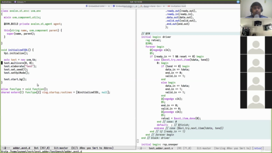This screenshot has width=272, height=153.
Task: Click line 'auto test = new uvm_tb;'
Action: pyautogui.click(x=20, y=59)
